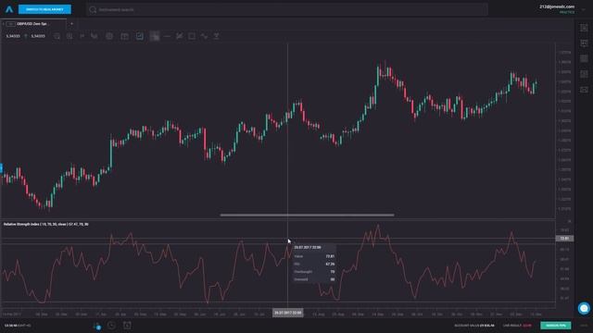Click the circular settings icon in chart toolbar
Image resolution: width=593 pixels, height=333 pixels.
point(109,36)
